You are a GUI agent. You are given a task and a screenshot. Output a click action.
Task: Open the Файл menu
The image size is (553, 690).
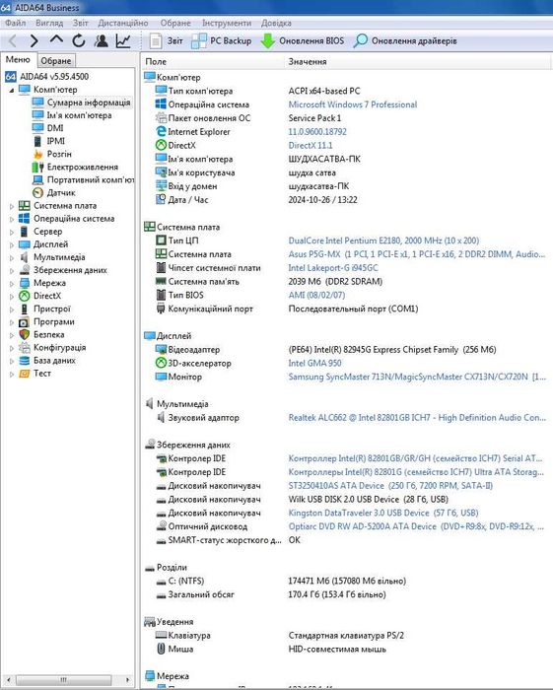(x=16, y=23)
